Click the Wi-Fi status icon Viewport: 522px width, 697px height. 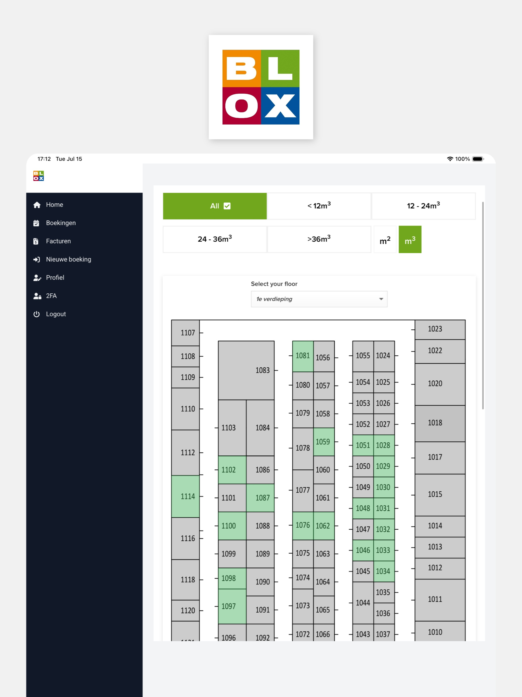pos(450,159)
